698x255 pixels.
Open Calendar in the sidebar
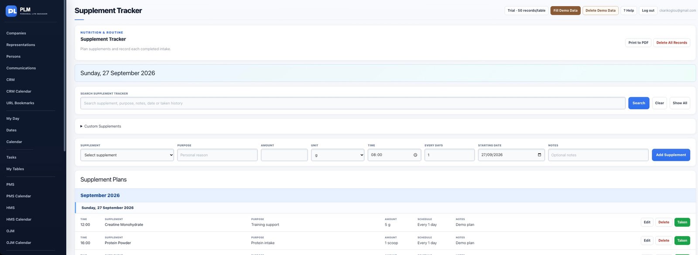tap(14, 142)
